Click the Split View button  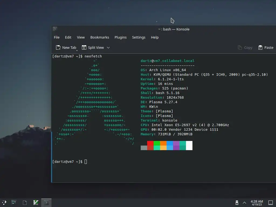[x=93, y=47]
